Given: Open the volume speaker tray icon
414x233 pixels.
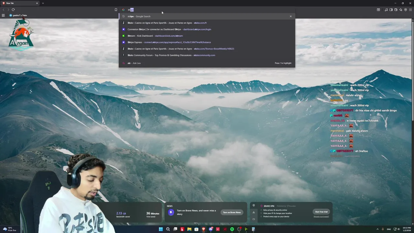Looking at the screenshot, I should [398, 229].
